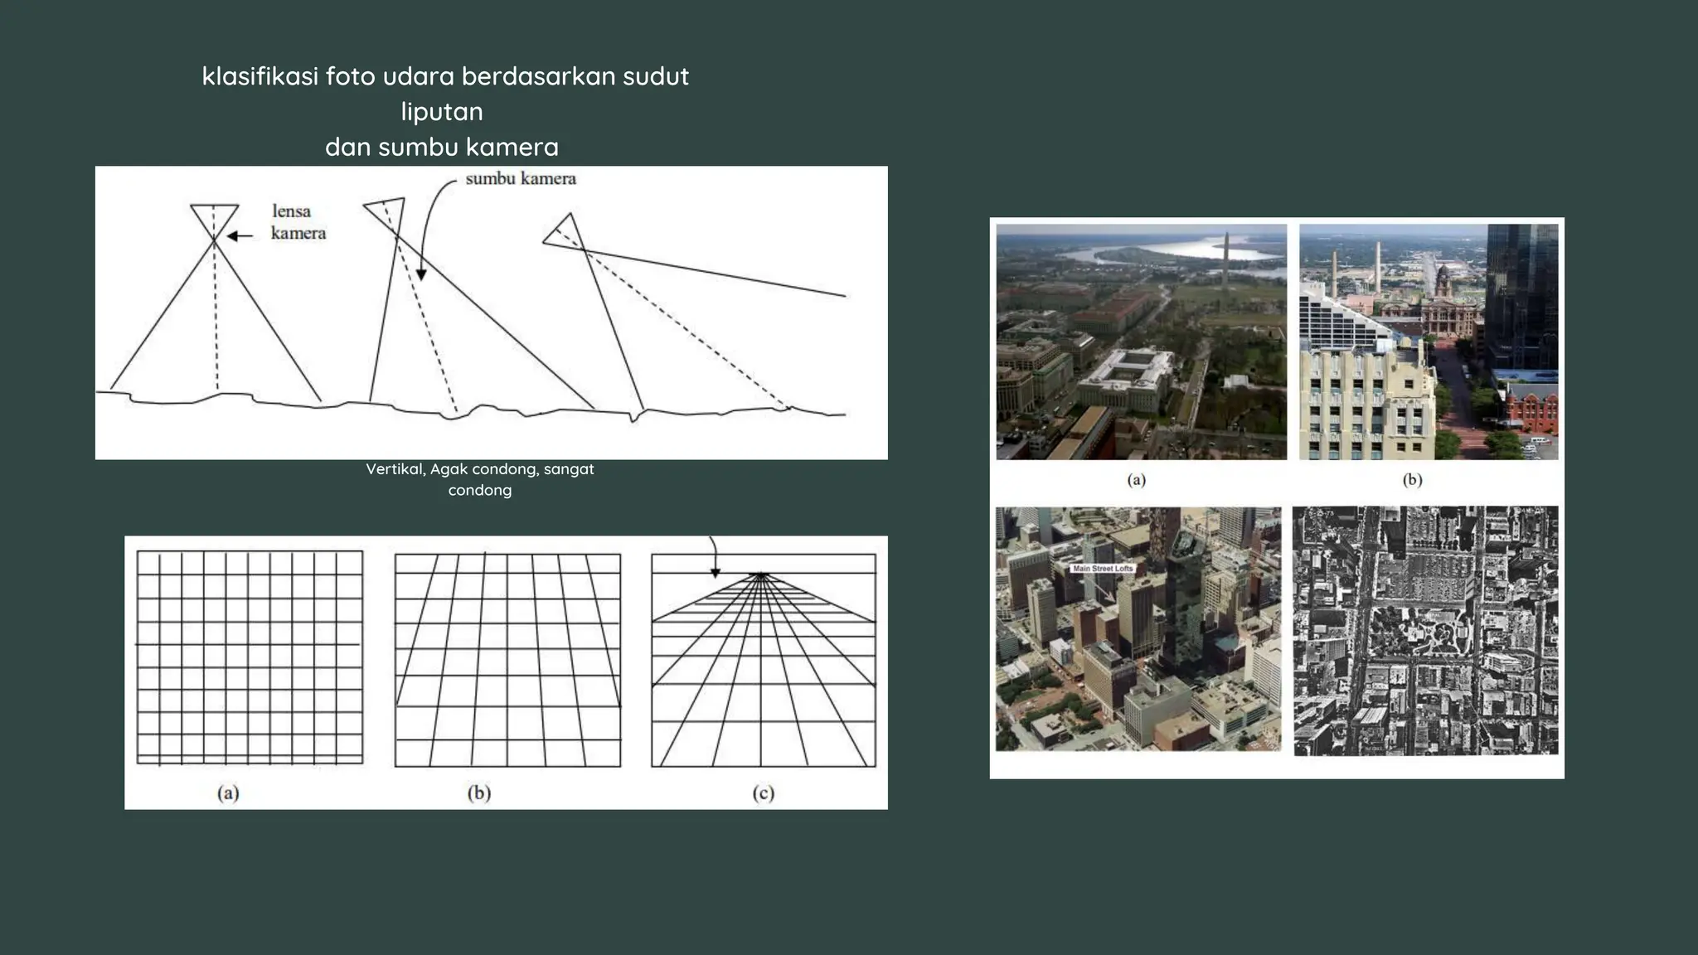
Task: Select the photo of the cream-colored tall building
Action: 1428,342
